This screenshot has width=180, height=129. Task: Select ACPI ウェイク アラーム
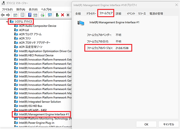pos(30,34)
